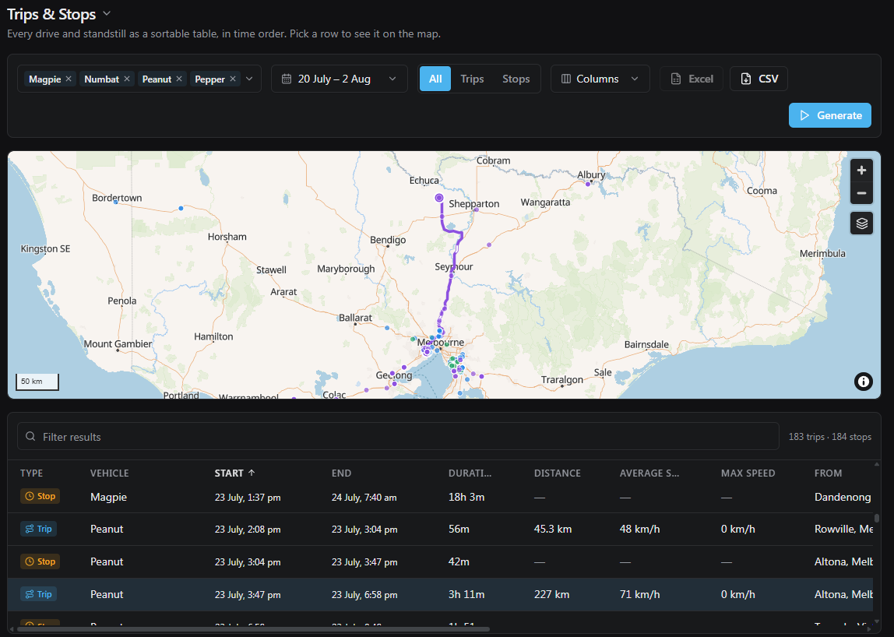Click the purple marker near Albury
Image resolution: width=894 pixels, height=637 pixels.
(588, 184)
